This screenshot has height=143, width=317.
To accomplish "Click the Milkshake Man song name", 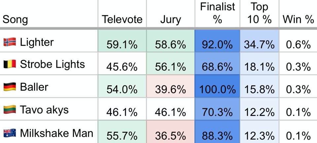I will 56,133.
